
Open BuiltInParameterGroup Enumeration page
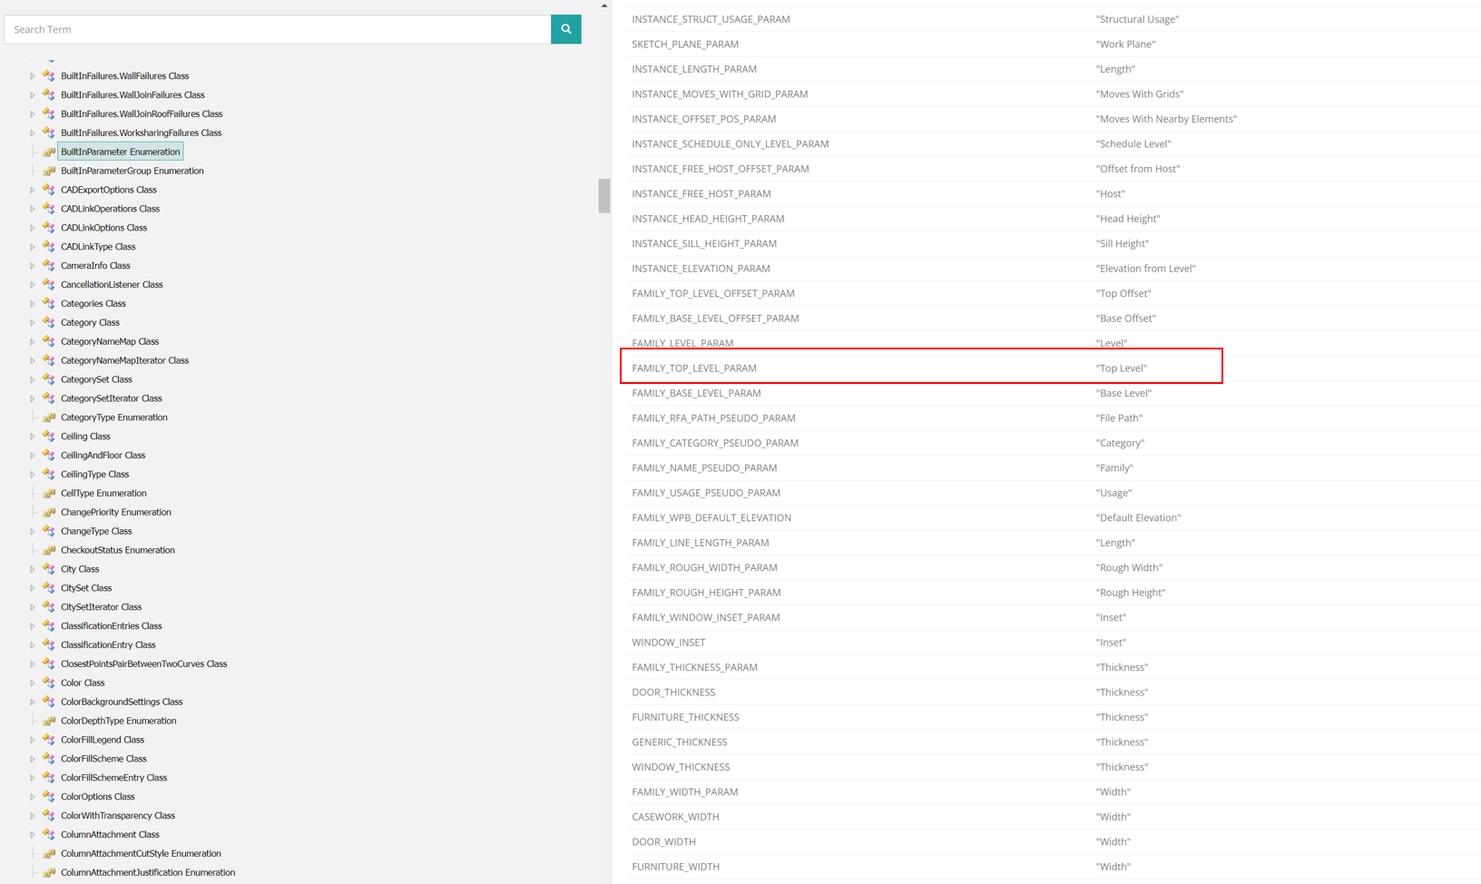132,171
